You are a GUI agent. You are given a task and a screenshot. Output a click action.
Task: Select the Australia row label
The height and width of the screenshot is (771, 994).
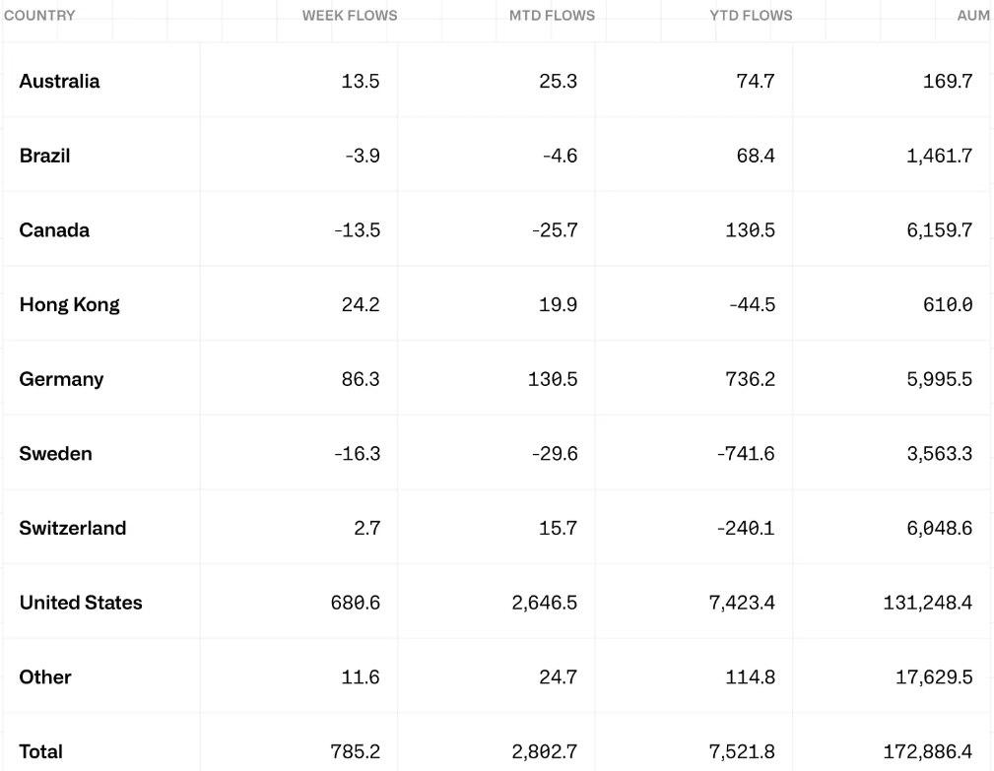59,81
